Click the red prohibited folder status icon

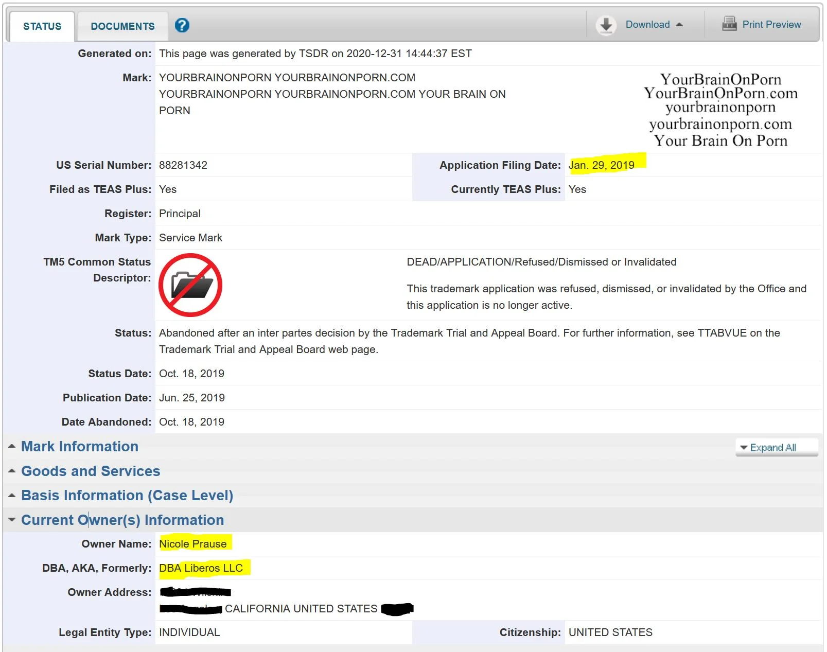pos(190,285)
